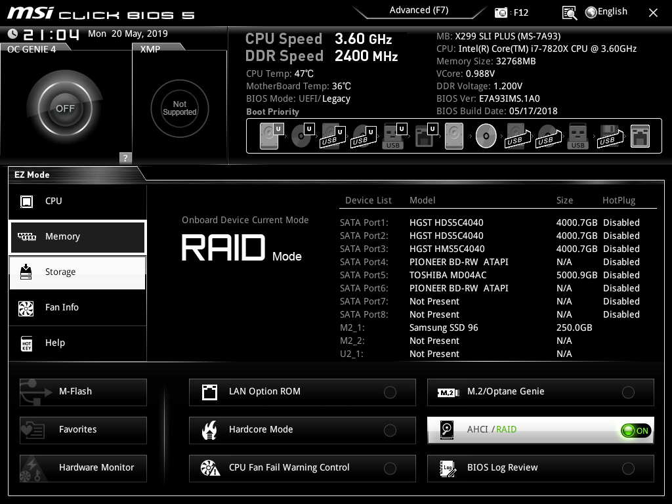Viewport: 672px width, 504px height.
Task: Select the legacy USB key boot icon
Action: pyautogui.click(x=577, y=136)
